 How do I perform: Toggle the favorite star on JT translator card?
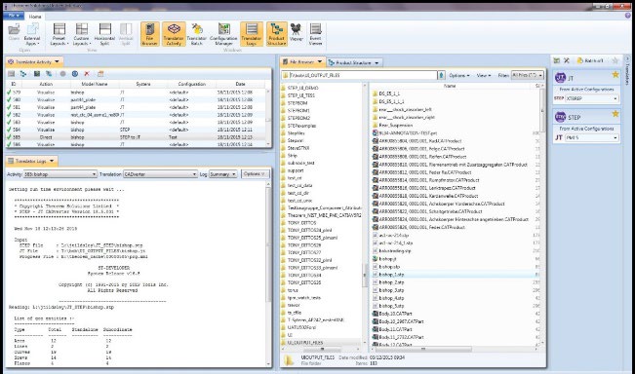[x=615, y=75]
